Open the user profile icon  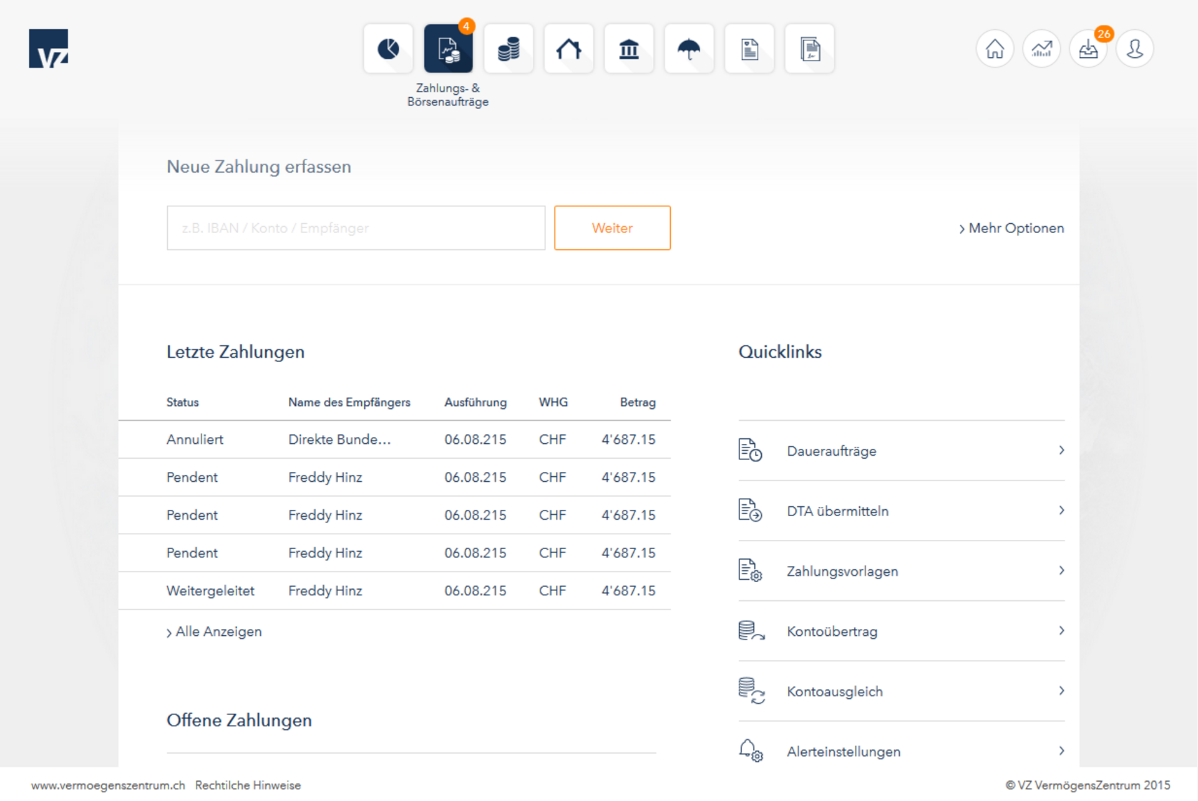pos(1135,49)
